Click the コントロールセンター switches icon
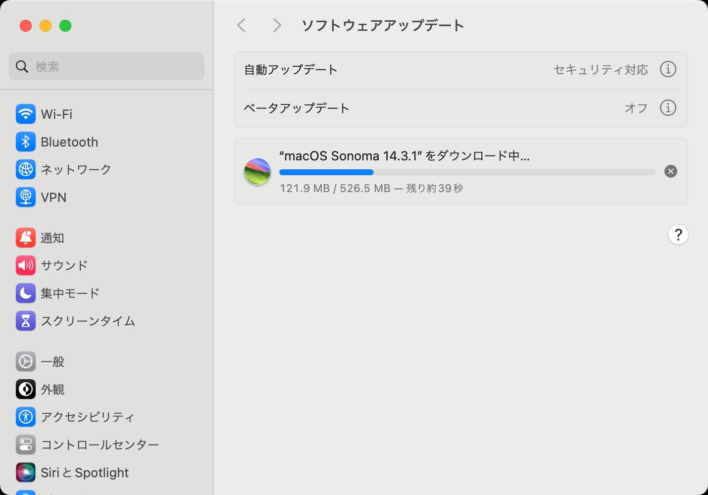The width and height of the screenshot is (708, 495). (25, 445)
